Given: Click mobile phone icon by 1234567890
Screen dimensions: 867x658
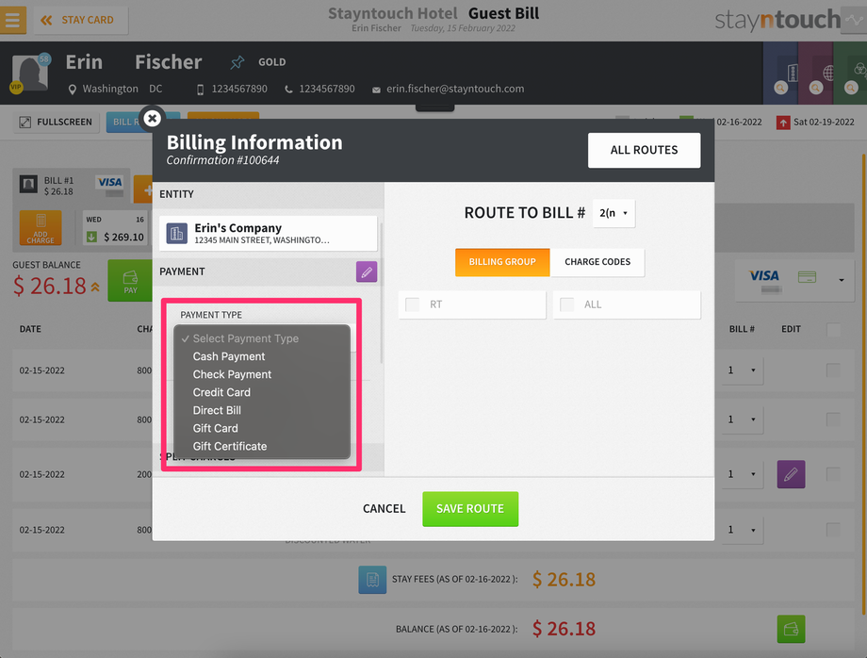Looking at the screenshot, I should pyautogui.click(x=200, y=90).
